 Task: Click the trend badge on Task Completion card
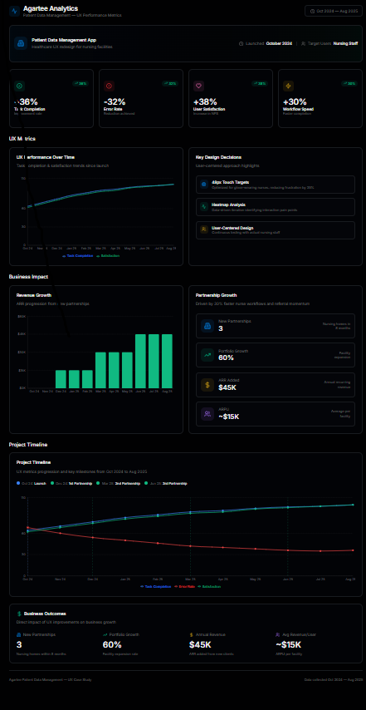pos(81,83)
